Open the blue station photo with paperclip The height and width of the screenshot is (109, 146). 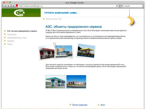click(64, 52)
